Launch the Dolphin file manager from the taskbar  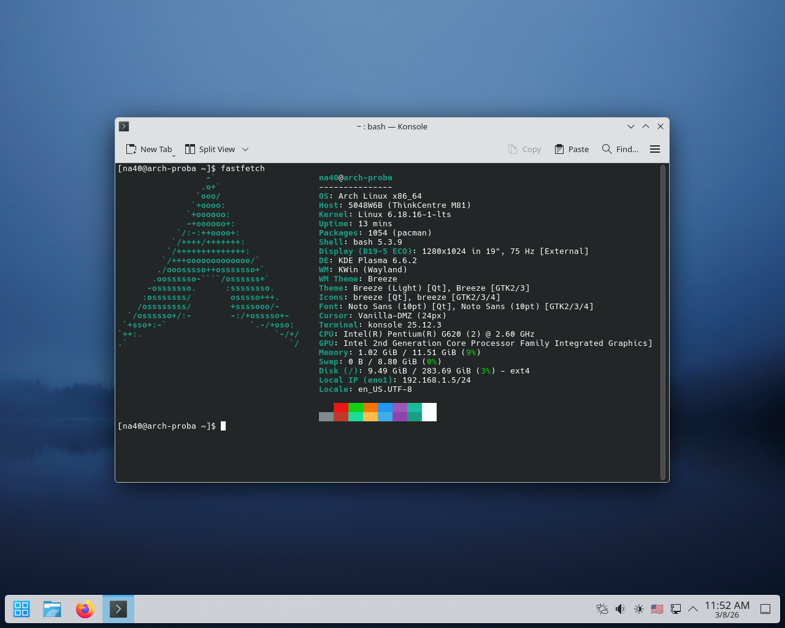[x=52, y=609]
